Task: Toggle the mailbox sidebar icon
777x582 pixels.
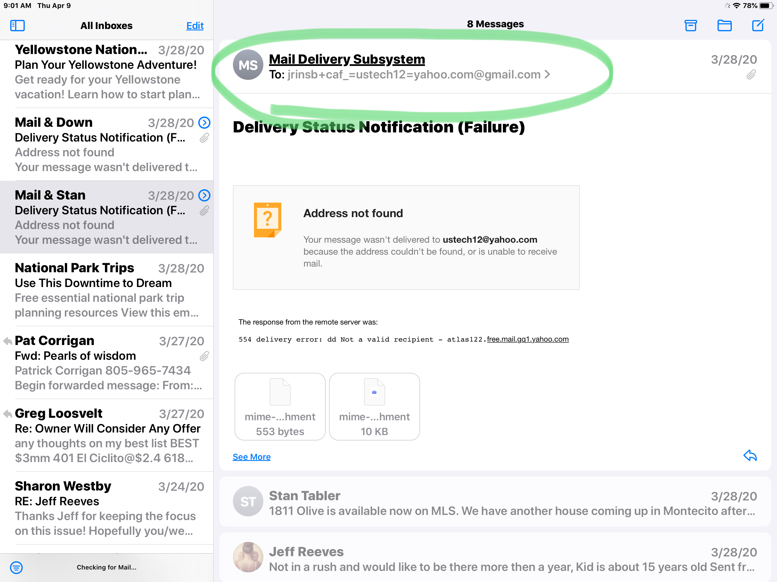Action: coord(17,26)
